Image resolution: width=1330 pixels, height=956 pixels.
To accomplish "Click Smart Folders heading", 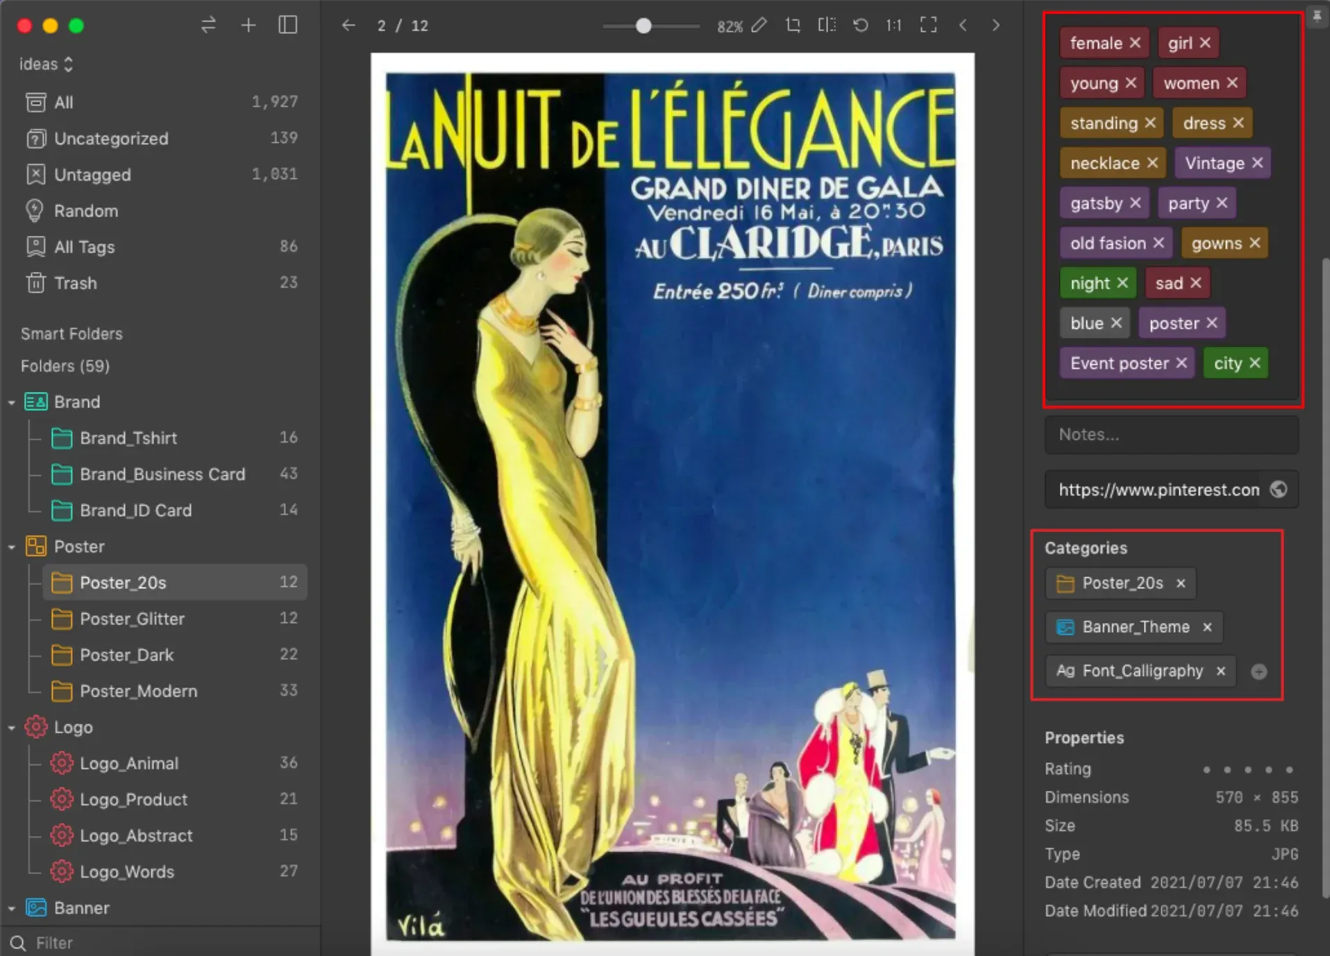I will point(71,334).
